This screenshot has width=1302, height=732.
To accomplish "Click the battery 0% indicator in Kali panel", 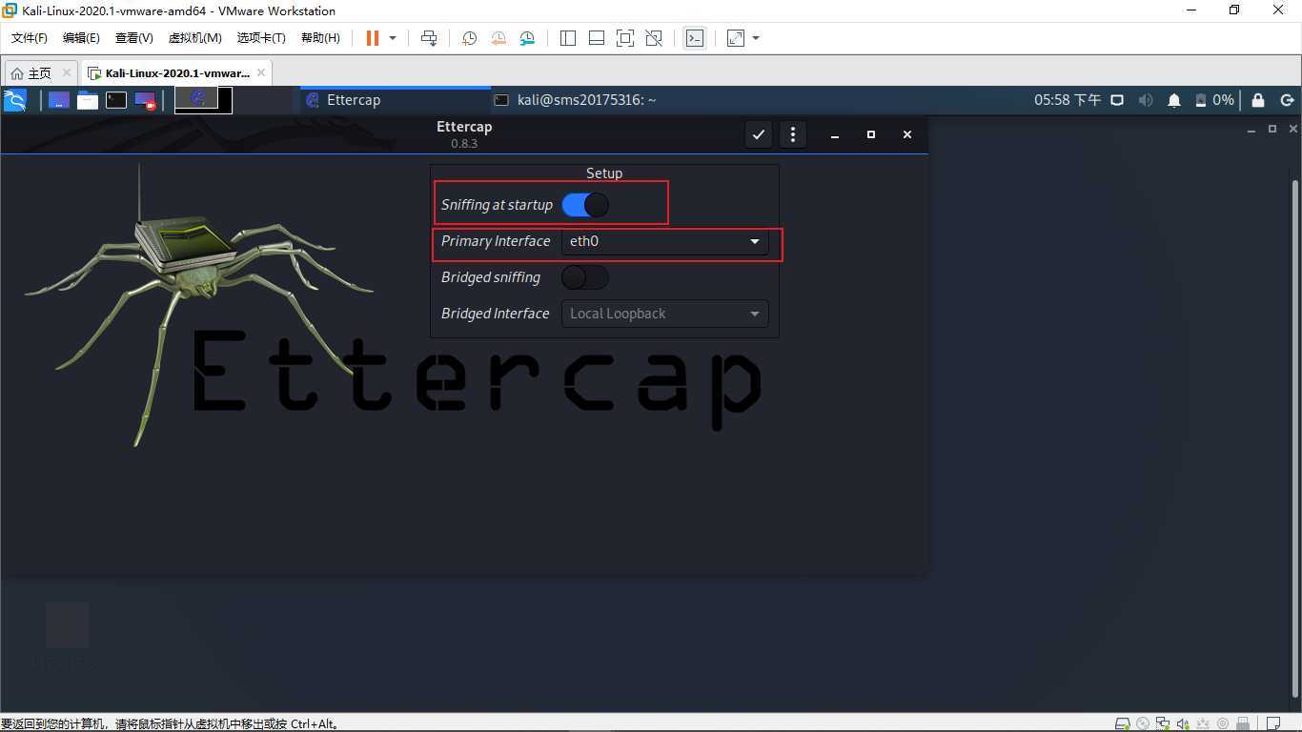I will 1214,100.
